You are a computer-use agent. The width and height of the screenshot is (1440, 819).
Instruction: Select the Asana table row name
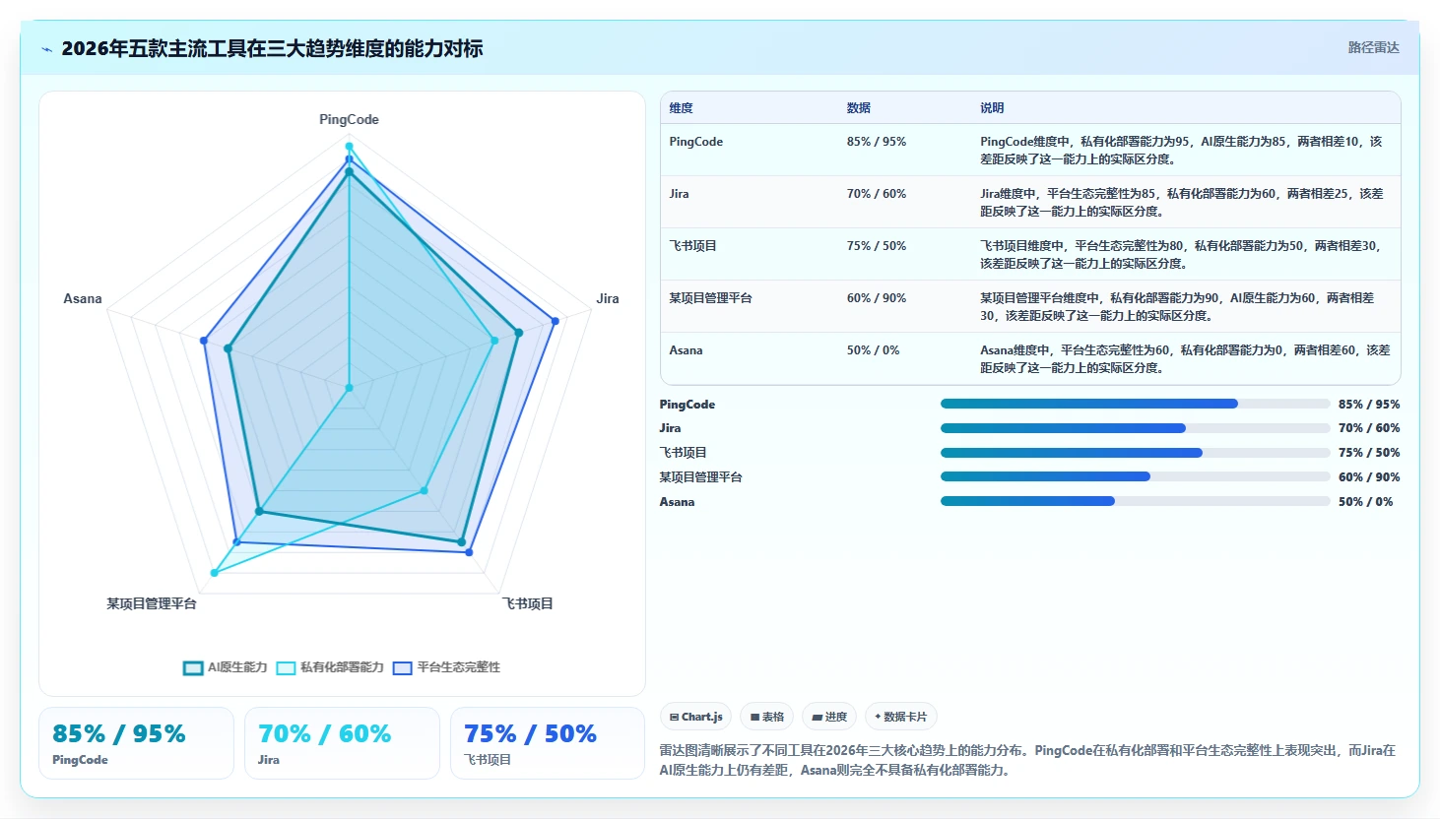[x=687, y=350]
